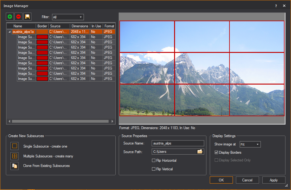
Task: Enable the Flip Horizontal checkbox
Action: click(154, 160)
